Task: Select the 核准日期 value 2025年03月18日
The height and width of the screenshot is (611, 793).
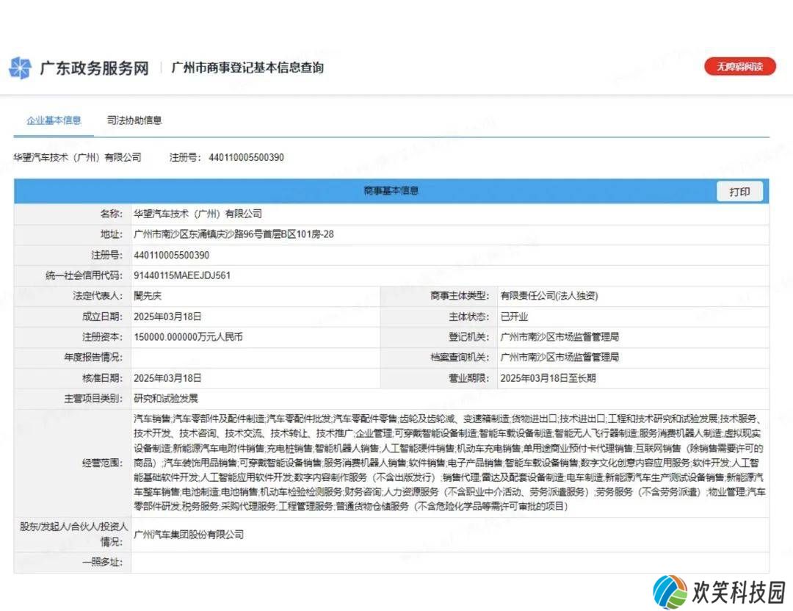Action: pyautogui.click(x=167, y=378)
